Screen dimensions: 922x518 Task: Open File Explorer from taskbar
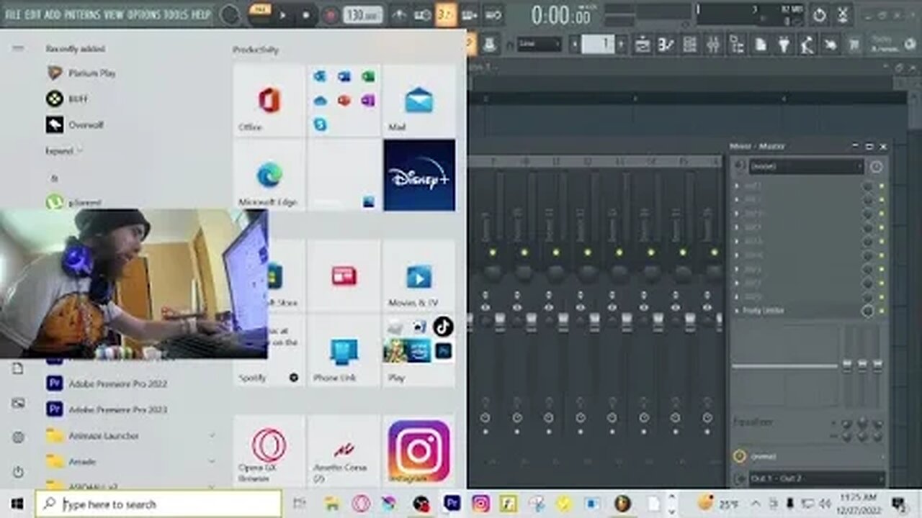pyautogui.click(x=332, y=504)
